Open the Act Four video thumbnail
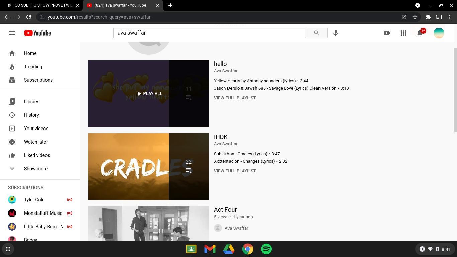Screen dimensions: 457x257 coord(149,223)
